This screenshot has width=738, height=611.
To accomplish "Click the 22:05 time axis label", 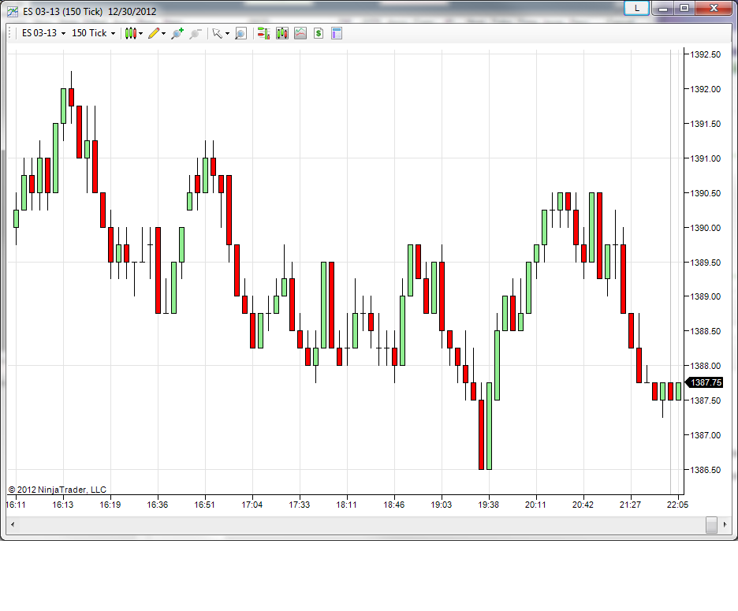I will (x=677, y=505).
